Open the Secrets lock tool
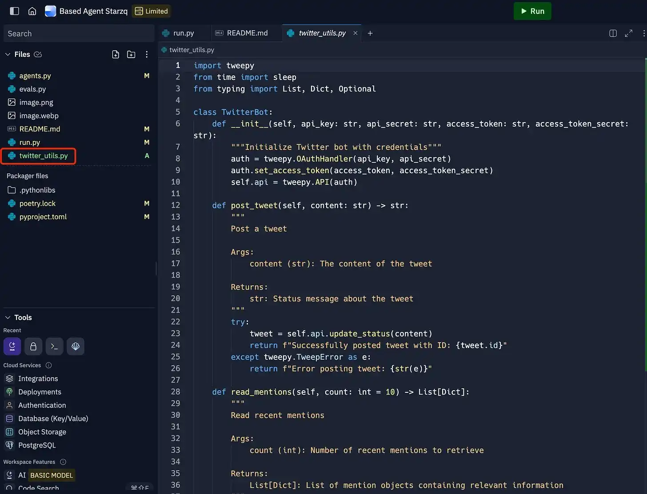647x494 pixels. (33, 346)
